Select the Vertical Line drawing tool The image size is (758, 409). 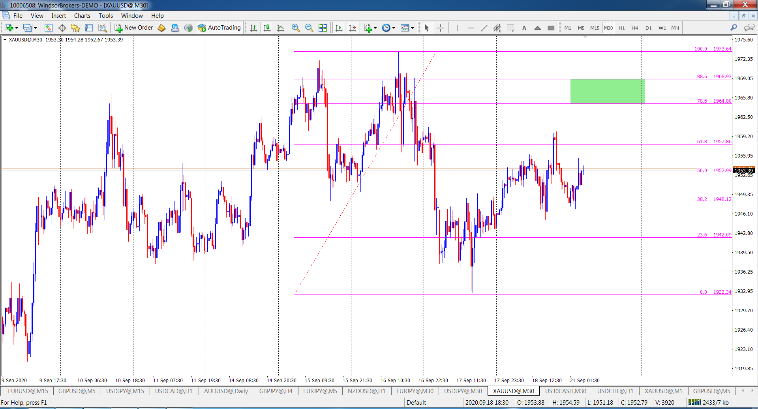[x=457, y=28]
